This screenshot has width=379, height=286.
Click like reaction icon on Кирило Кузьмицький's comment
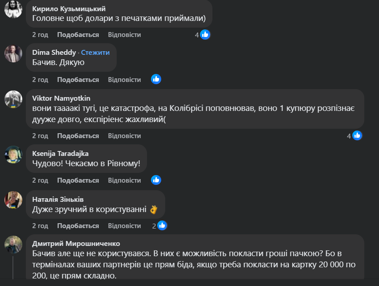coord(205,35)
